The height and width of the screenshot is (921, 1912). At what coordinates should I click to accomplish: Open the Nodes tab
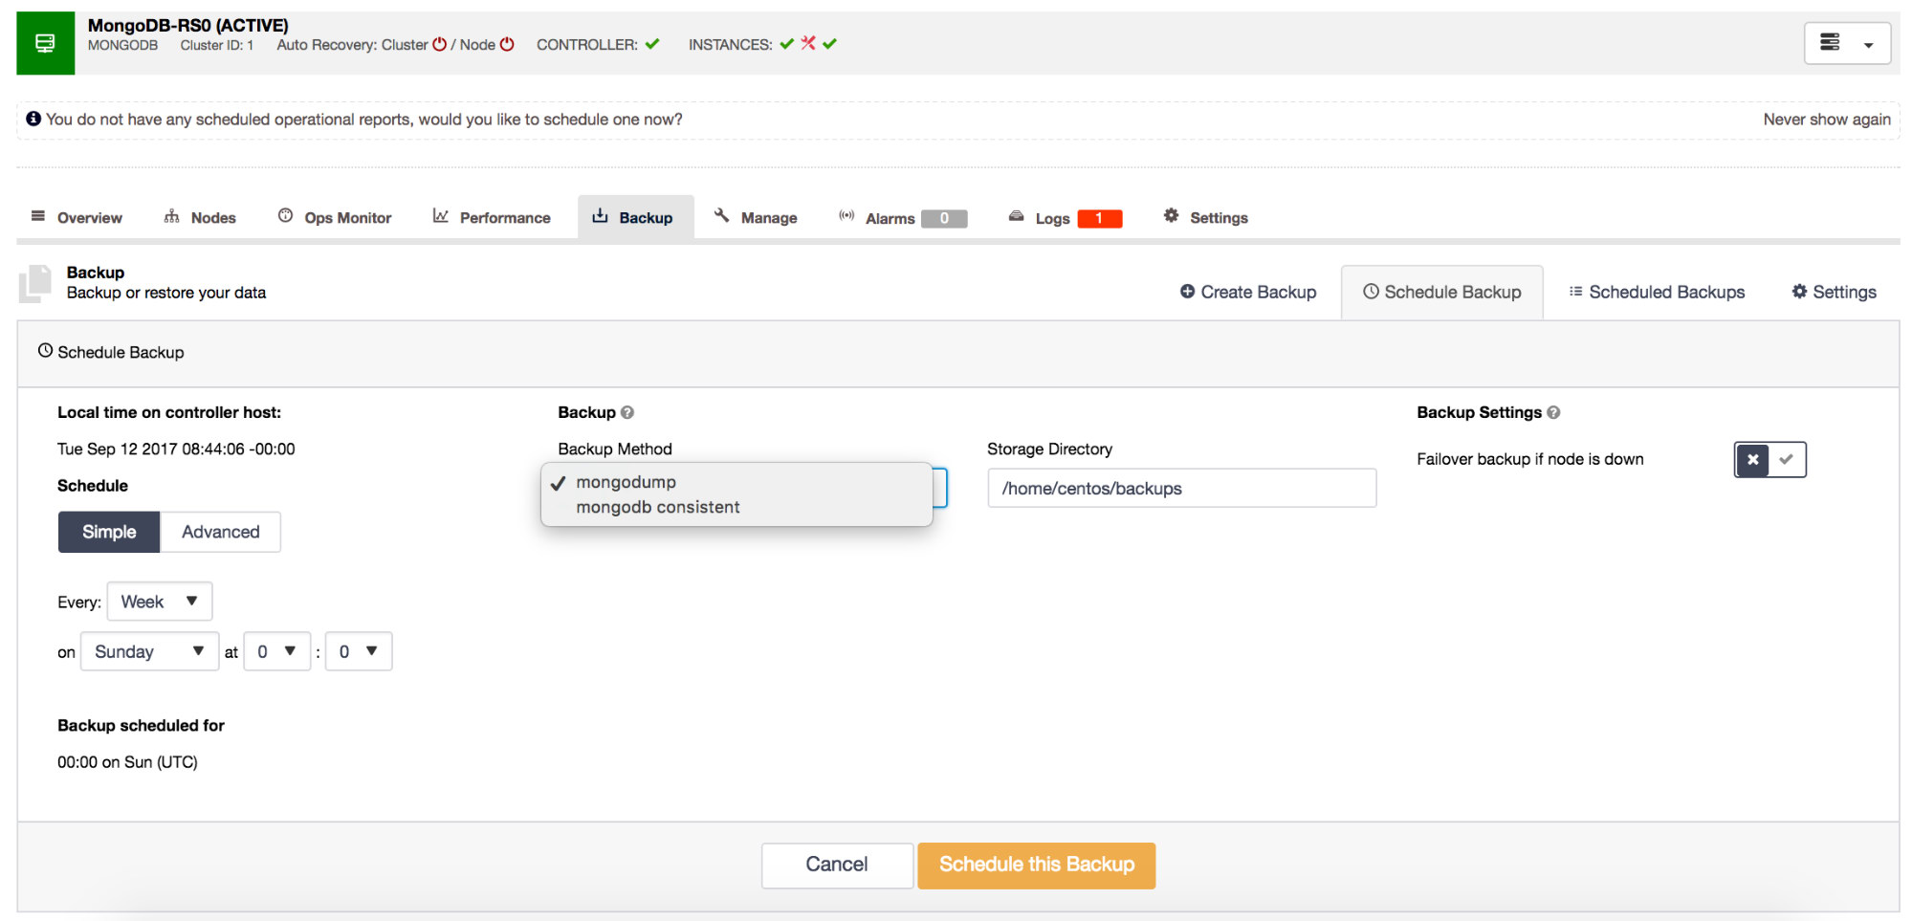click(x=200, y=217)
